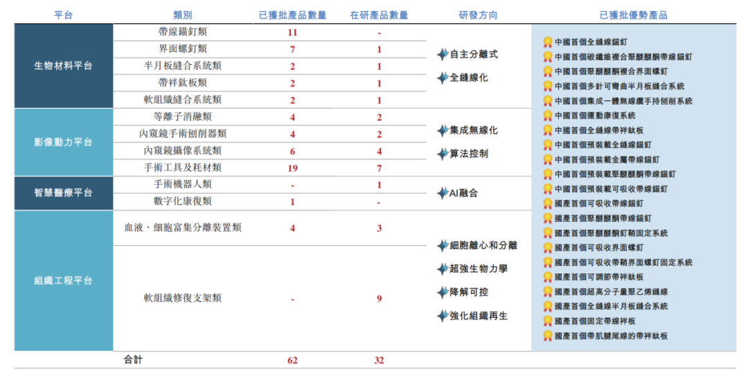
Task: Click the medal icon beside 國產首個可吸收界面螺釘
Action: pos(547,248)
